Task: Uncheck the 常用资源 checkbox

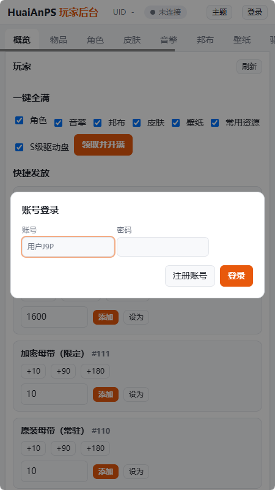Action: point(215,123)
